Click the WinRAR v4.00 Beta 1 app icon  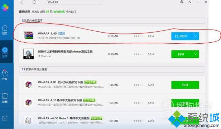28,120
